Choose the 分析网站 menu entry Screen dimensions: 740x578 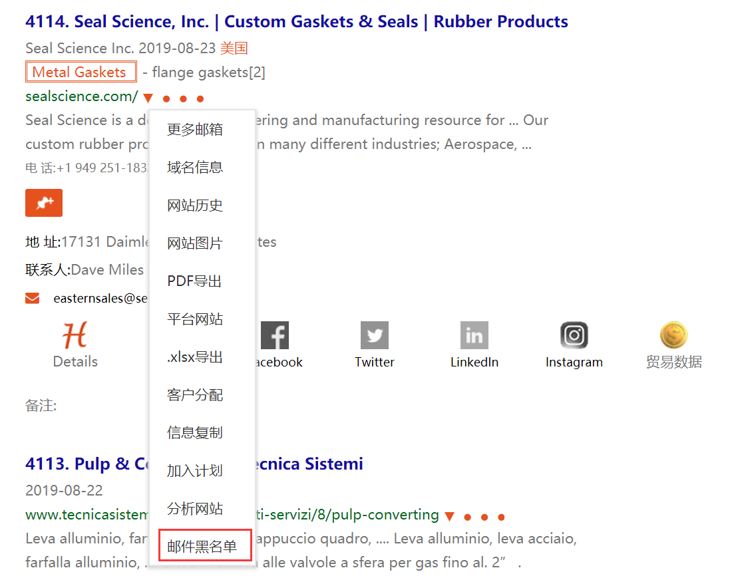195,509
